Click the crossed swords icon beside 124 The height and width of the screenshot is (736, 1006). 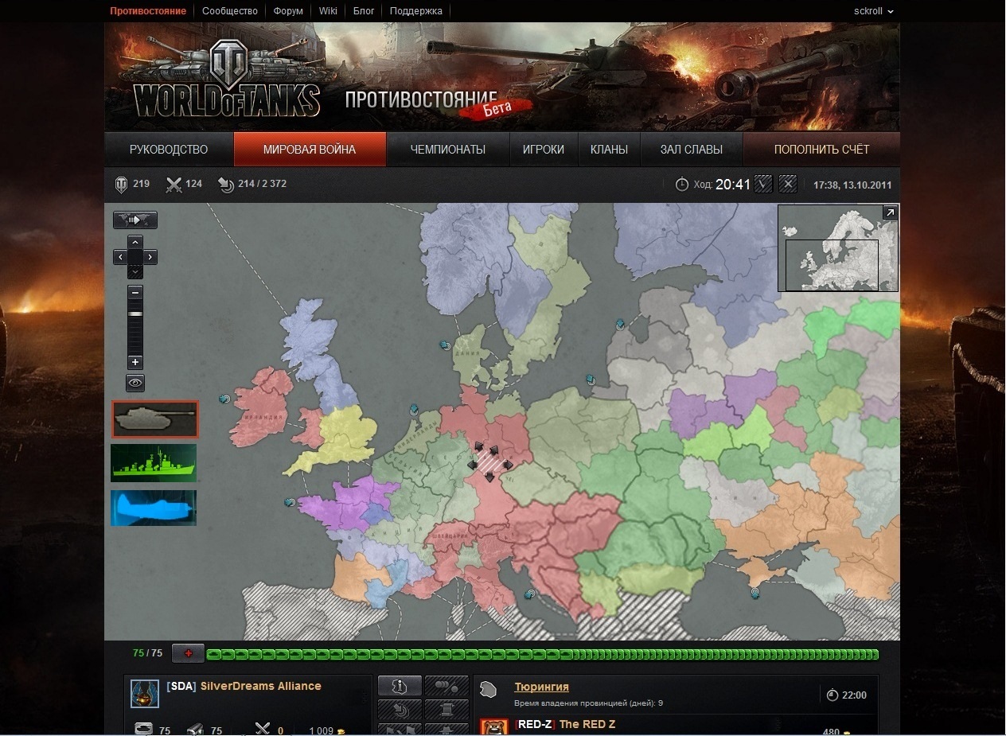pos(174,185)
